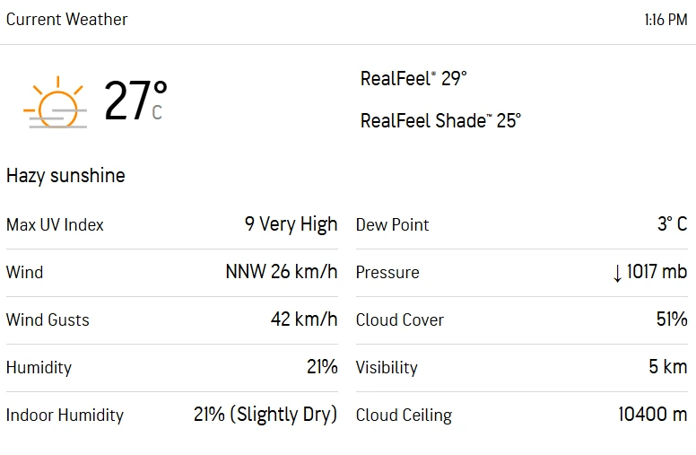Viewport: 696px width, 455px height.
Task: Click the Indoor Humidity Slightly Dry value
Action: [265, 415]
